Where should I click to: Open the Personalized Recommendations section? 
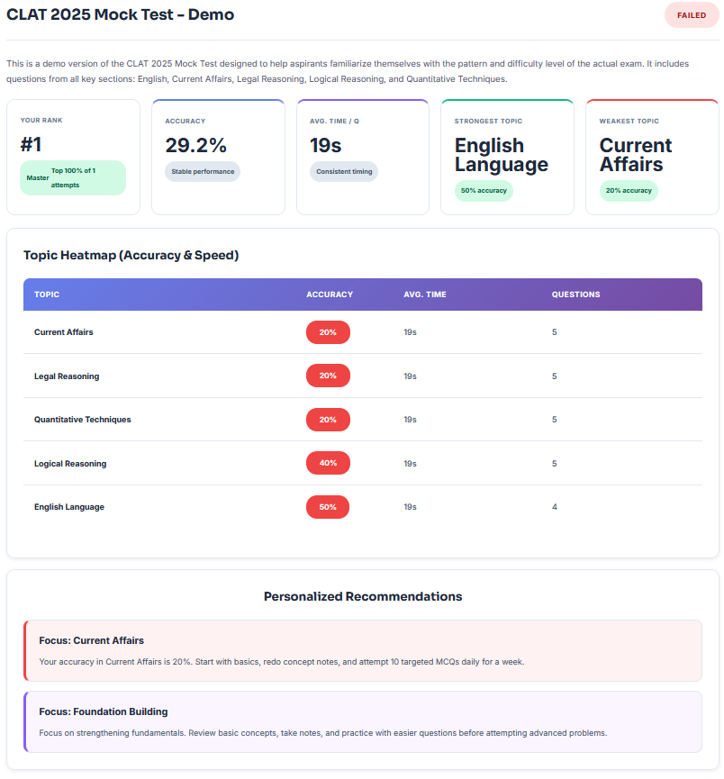pos(362,596)
